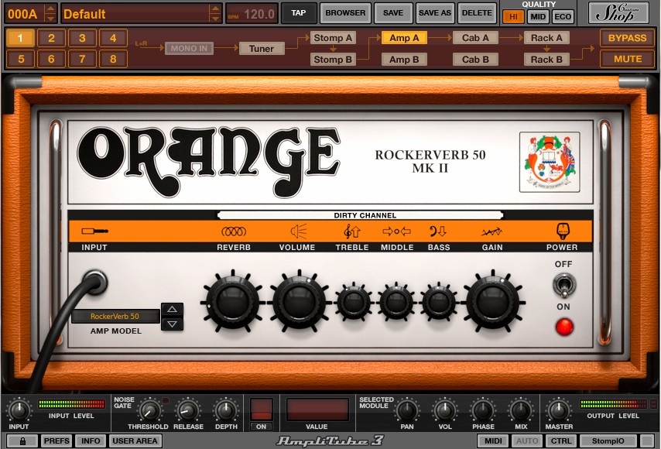Click the volume speaker icon
The height and width of the screenshot is (449, 661).
(299, 231)
